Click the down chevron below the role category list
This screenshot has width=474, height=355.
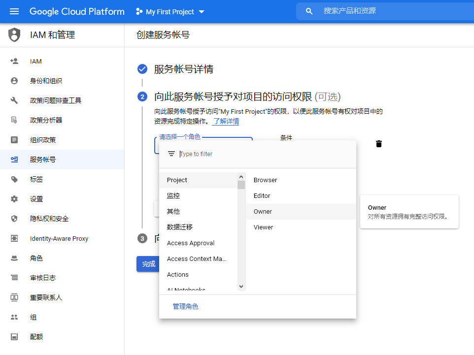241,286
